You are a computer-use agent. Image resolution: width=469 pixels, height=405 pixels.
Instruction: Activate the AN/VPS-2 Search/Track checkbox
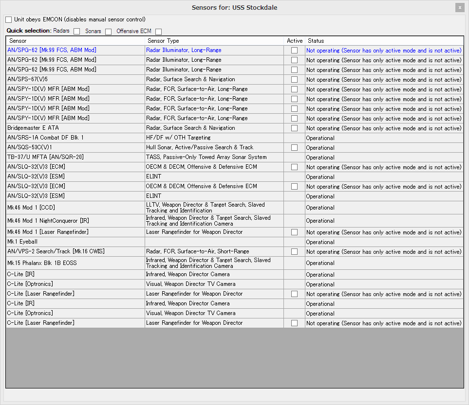[x=294, y=251]
